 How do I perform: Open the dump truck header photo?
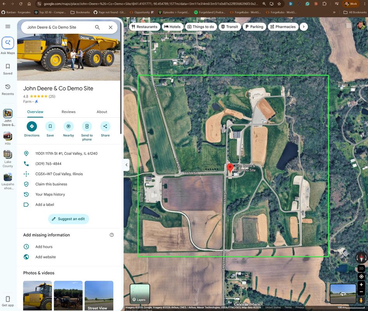[x=69, y=57]
